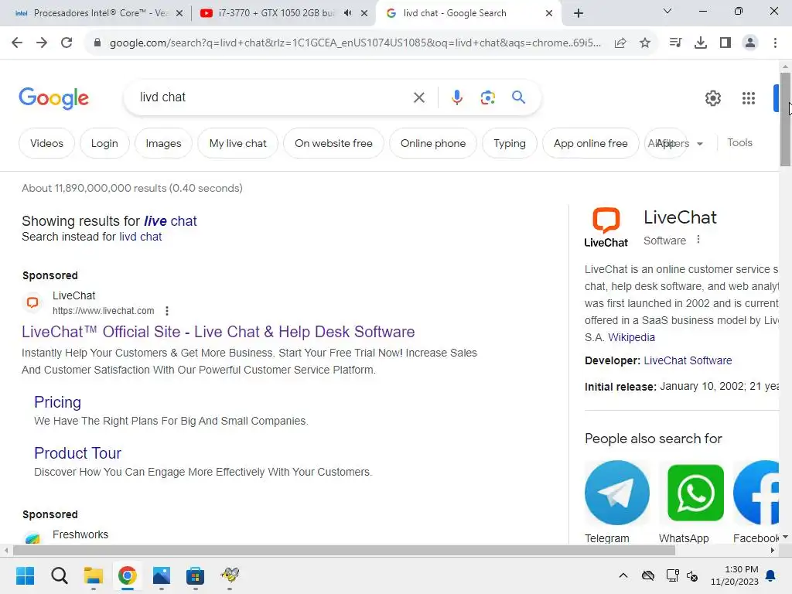The image size is (792, 594).
Task: Go forward in browser history
Action: coord(42,43)
